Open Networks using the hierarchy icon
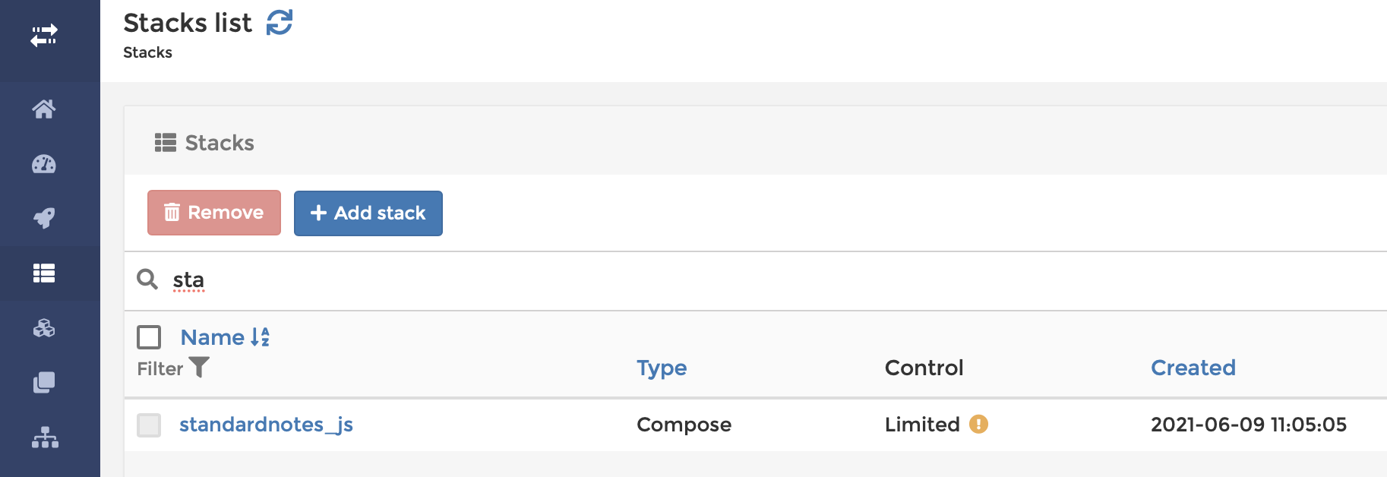Screen dimensions: 1387x477 point(44,438)
